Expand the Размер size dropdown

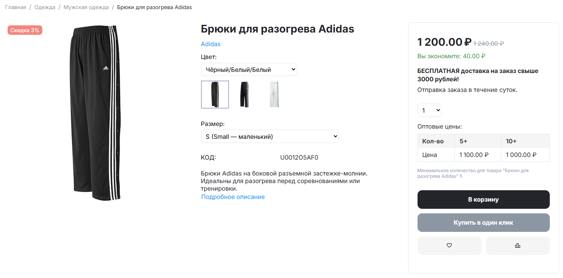pyautogui.click(x=270, y=137)
